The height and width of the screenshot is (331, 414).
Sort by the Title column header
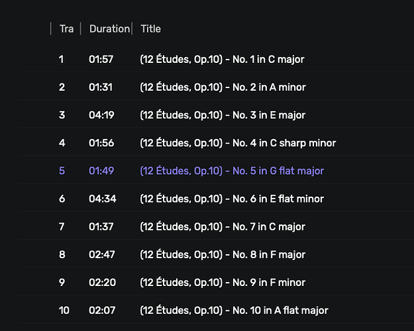150,28
